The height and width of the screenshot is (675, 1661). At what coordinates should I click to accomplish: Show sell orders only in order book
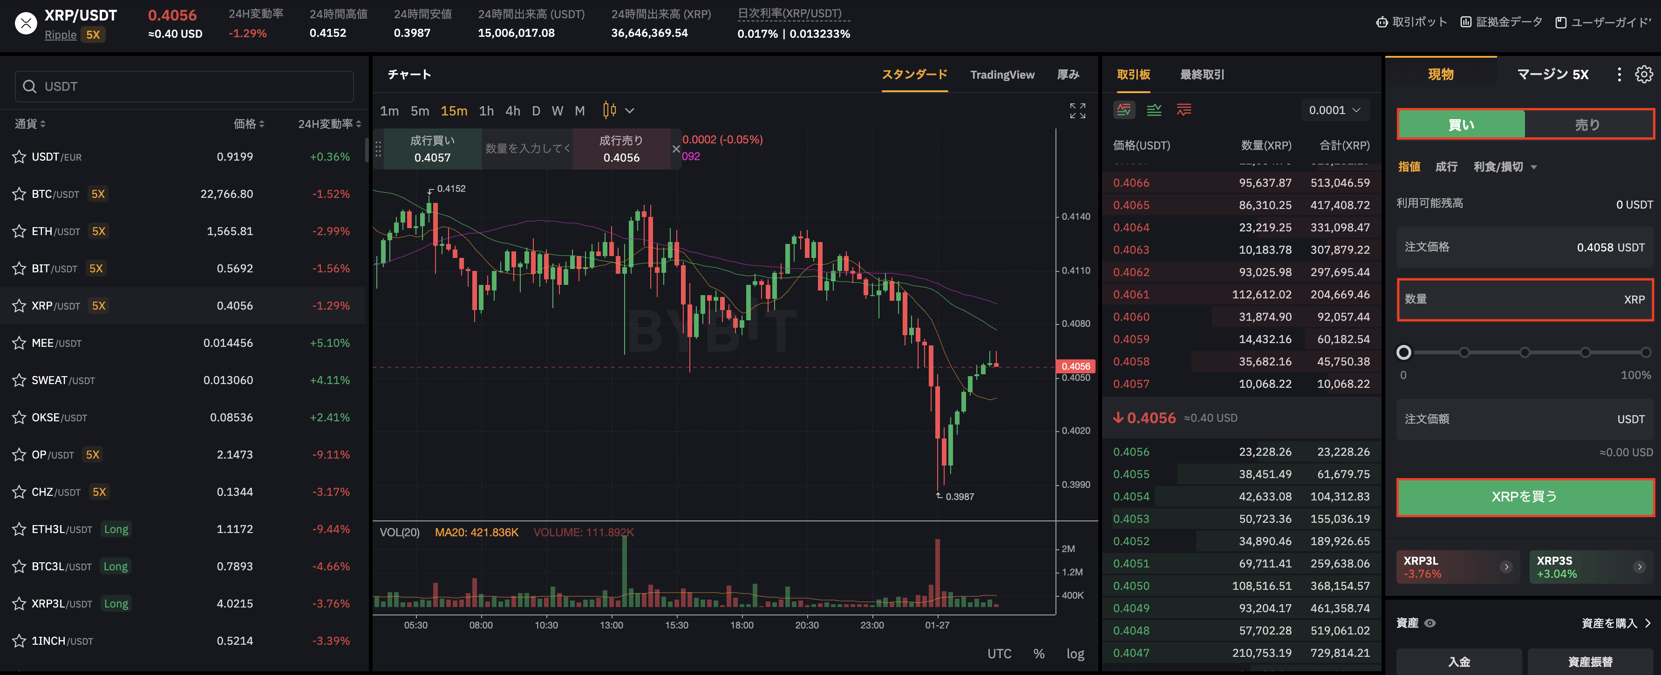click(x=1184, y=110)
